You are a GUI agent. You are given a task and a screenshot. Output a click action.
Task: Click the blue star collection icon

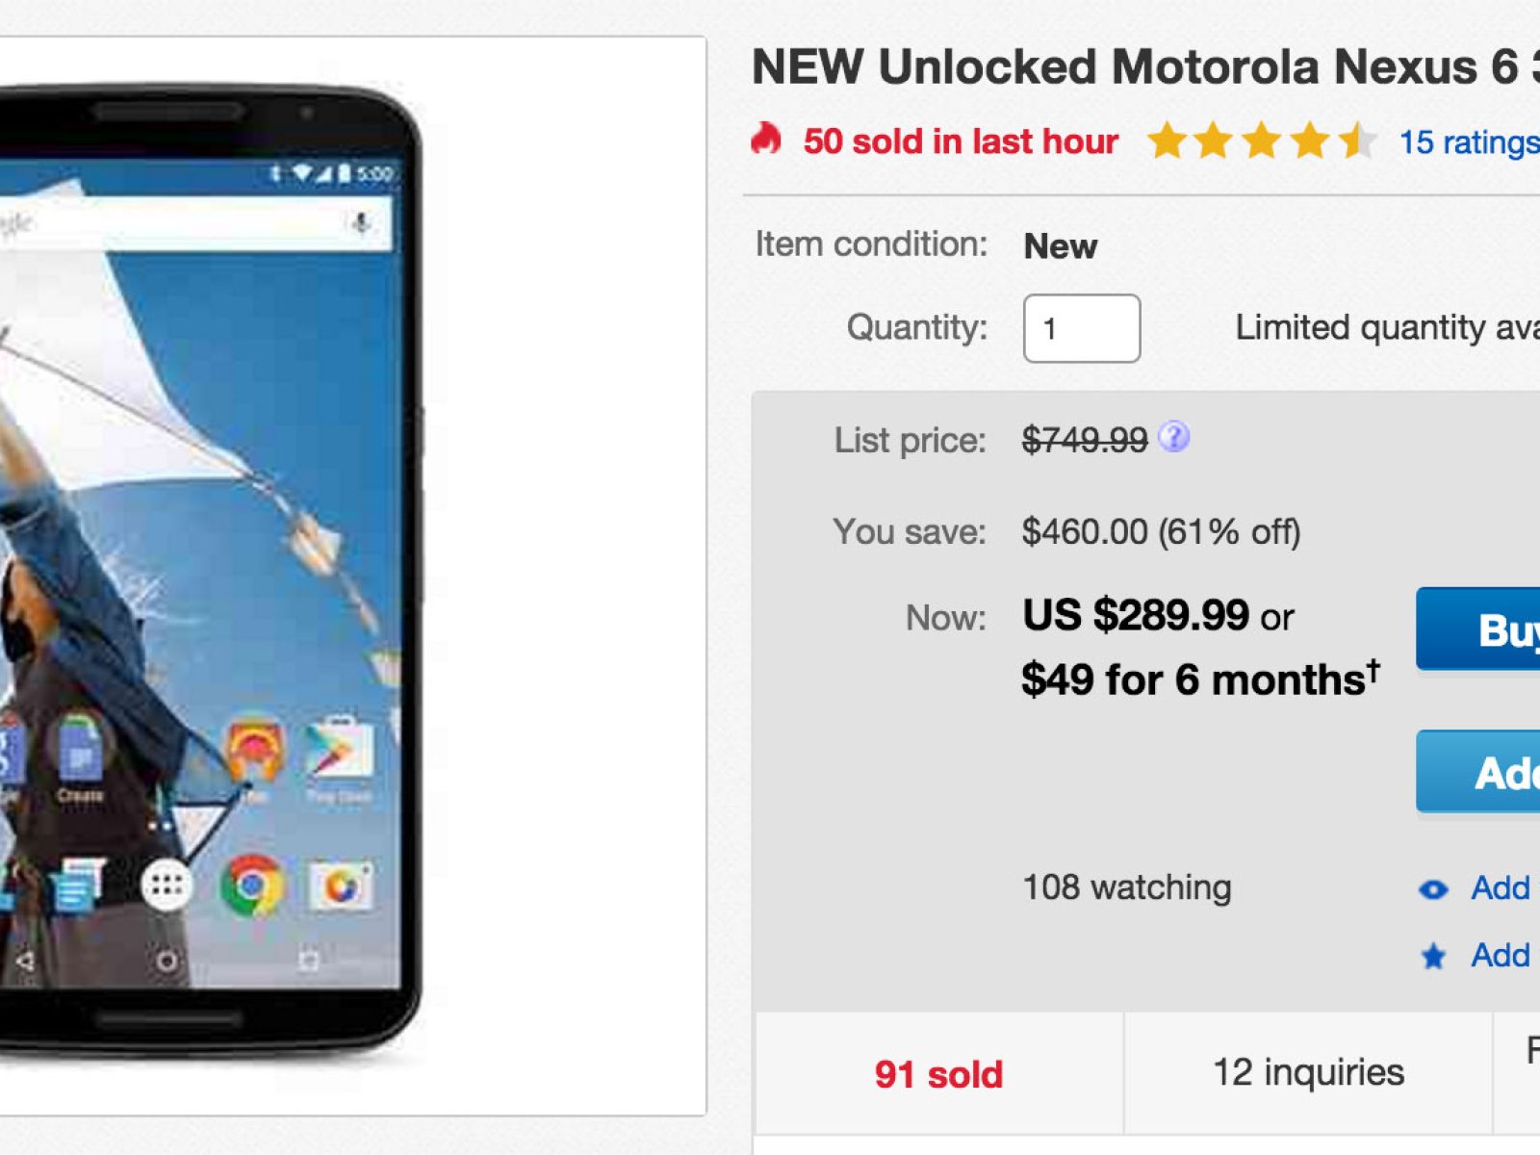tap(1433, 956)
